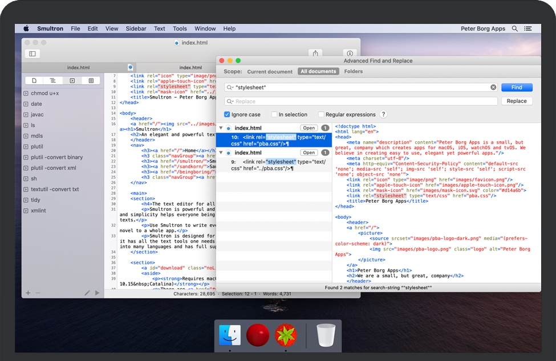Enable the In selection checkbox
The width and height of the screenshot is (556, 361).
point(274,114)
